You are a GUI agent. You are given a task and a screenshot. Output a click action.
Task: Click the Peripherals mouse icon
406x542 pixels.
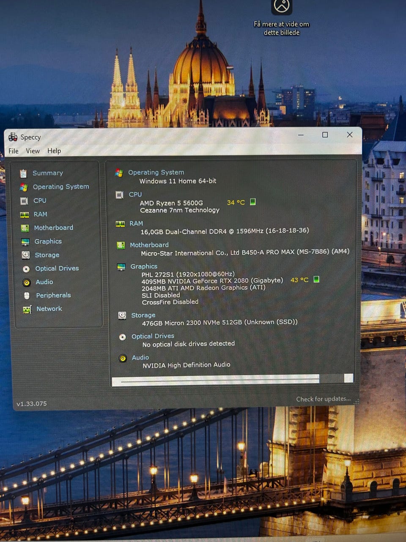tap(27, 296)
